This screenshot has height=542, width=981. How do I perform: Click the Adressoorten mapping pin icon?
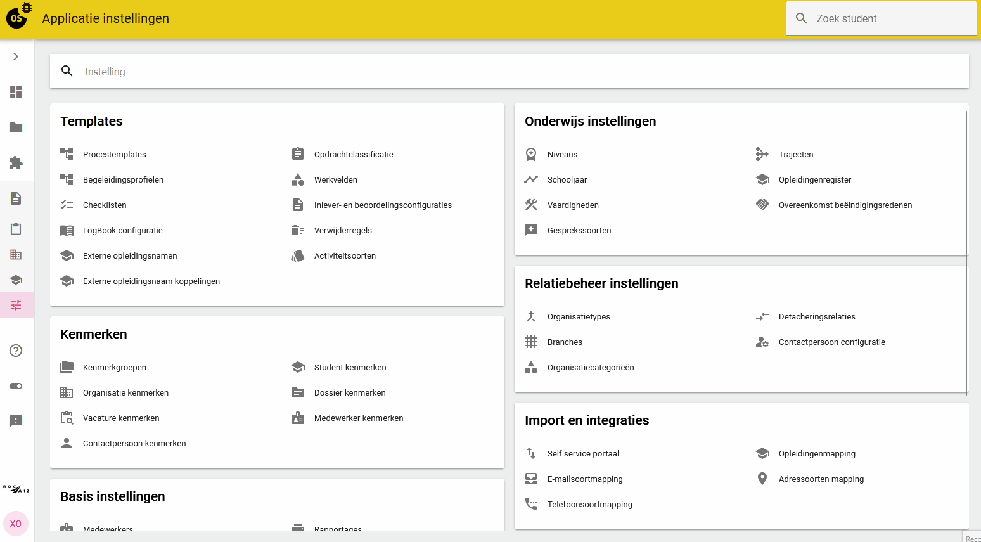coord(762,479)
